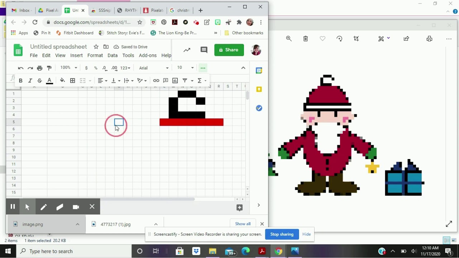The image size is (459, 258).
Task: Select the Screencastify eraser tool
Action: pyautogui.click(x=60, y=207)
